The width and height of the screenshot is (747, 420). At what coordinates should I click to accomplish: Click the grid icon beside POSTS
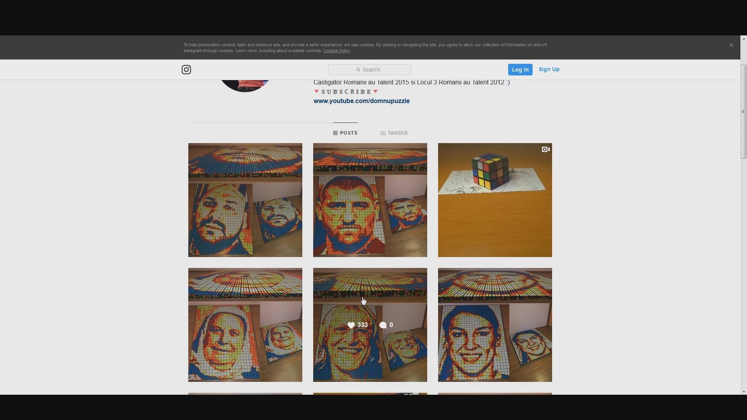[335, 133]
